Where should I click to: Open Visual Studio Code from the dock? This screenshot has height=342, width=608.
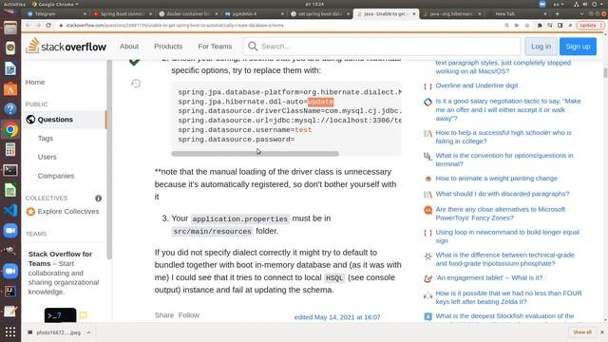[10, 210]
